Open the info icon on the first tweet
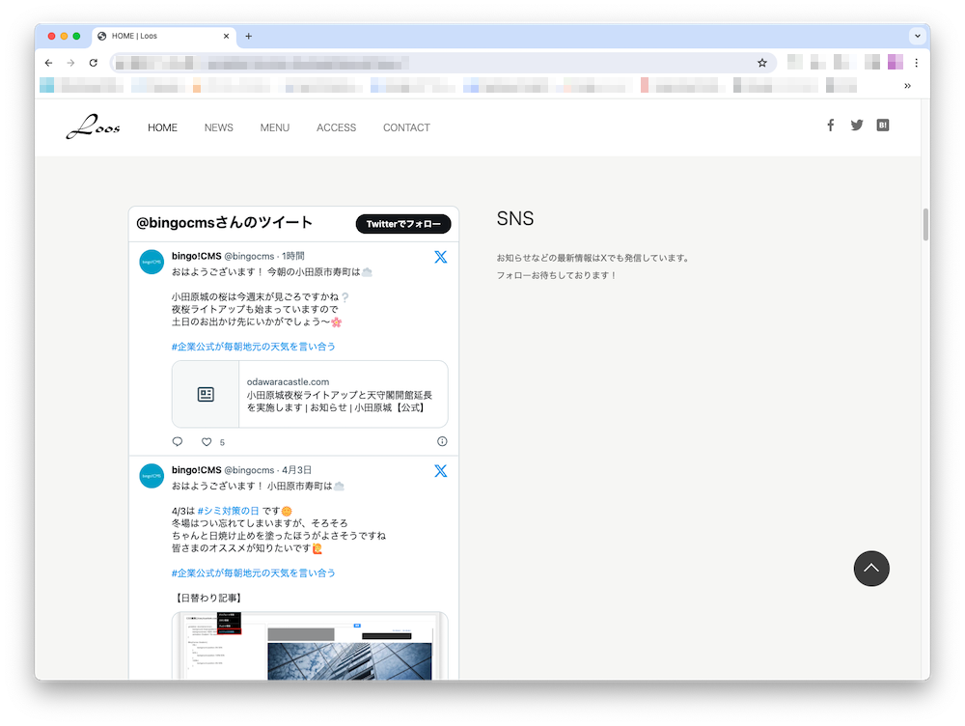Viewport: 965px width, 726px height. click(442, 441)
